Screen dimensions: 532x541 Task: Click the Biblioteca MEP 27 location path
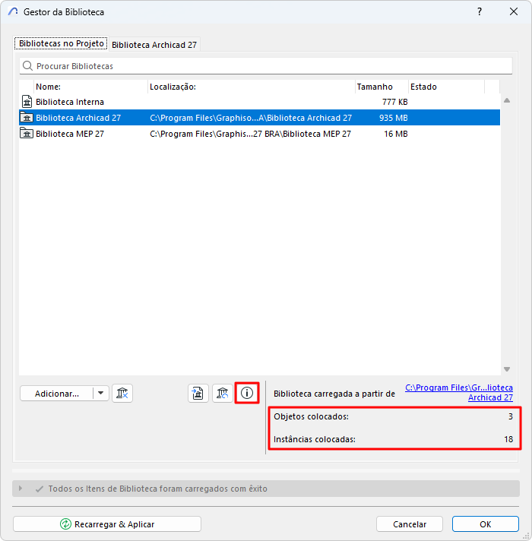pyautogui.click(x=250, y=134)
